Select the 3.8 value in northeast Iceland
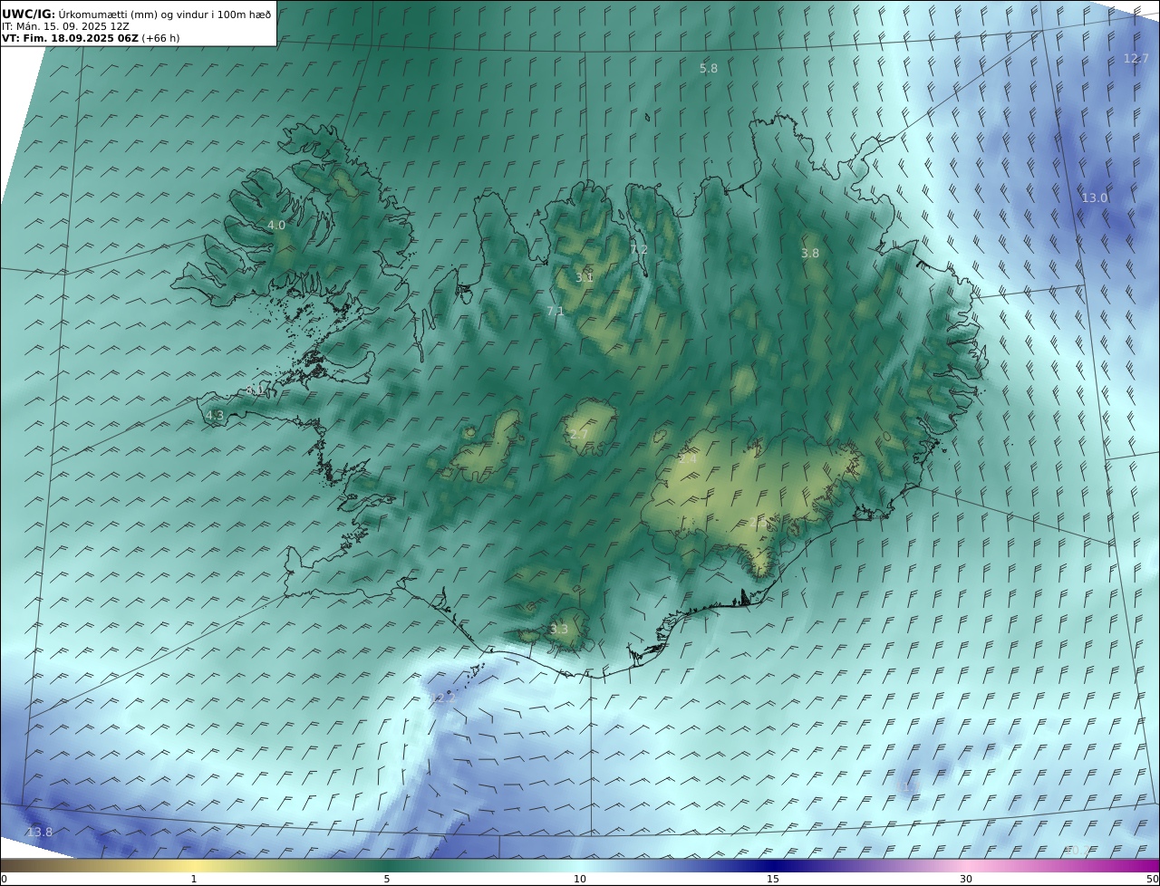This screenshot has width=1160, height=886. 810,254
